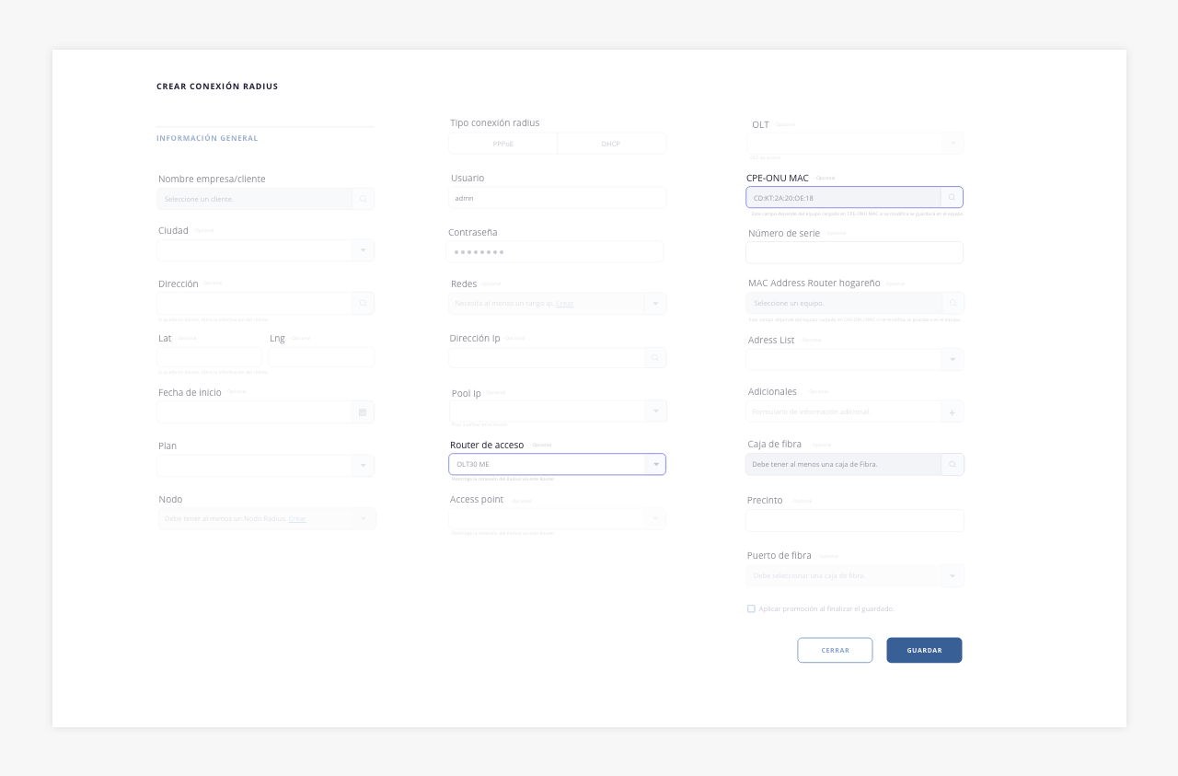Image resolution: width=1178 pixels, height=776 pixels.
Task: Click search icon in Dirección field
Action: (364, 303)
